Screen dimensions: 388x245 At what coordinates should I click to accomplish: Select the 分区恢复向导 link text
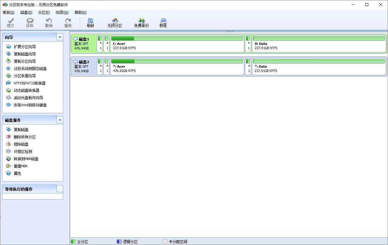[x=25, y=76]
